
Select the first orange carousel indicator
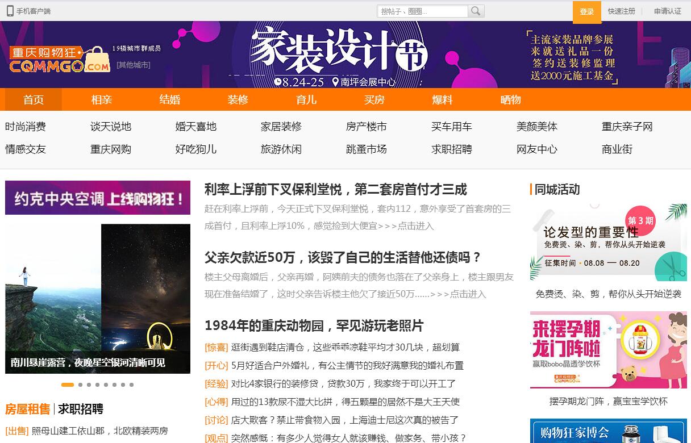pos(68,385)
